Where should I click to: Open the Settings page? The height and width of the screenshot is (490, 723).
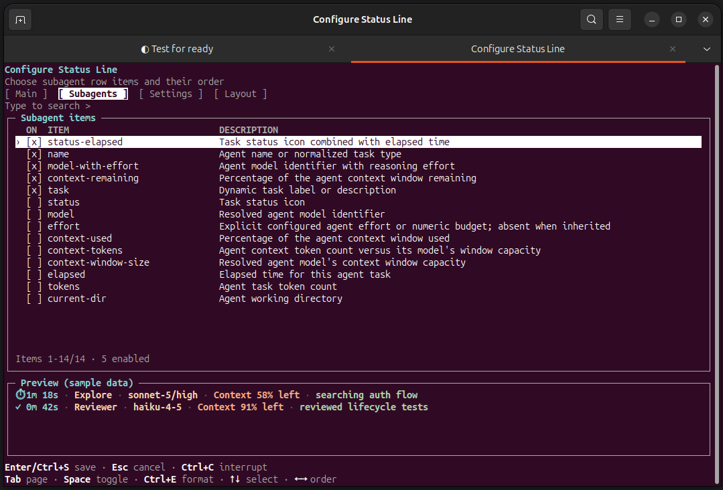[171, 94]
